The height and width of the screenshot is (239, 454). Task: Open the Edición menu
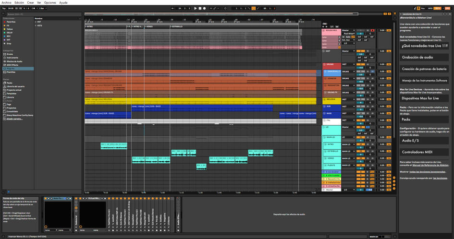[19, 2]
